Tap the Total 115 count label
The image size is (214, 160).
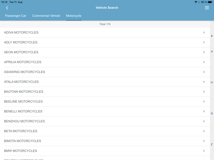point(105,24)
